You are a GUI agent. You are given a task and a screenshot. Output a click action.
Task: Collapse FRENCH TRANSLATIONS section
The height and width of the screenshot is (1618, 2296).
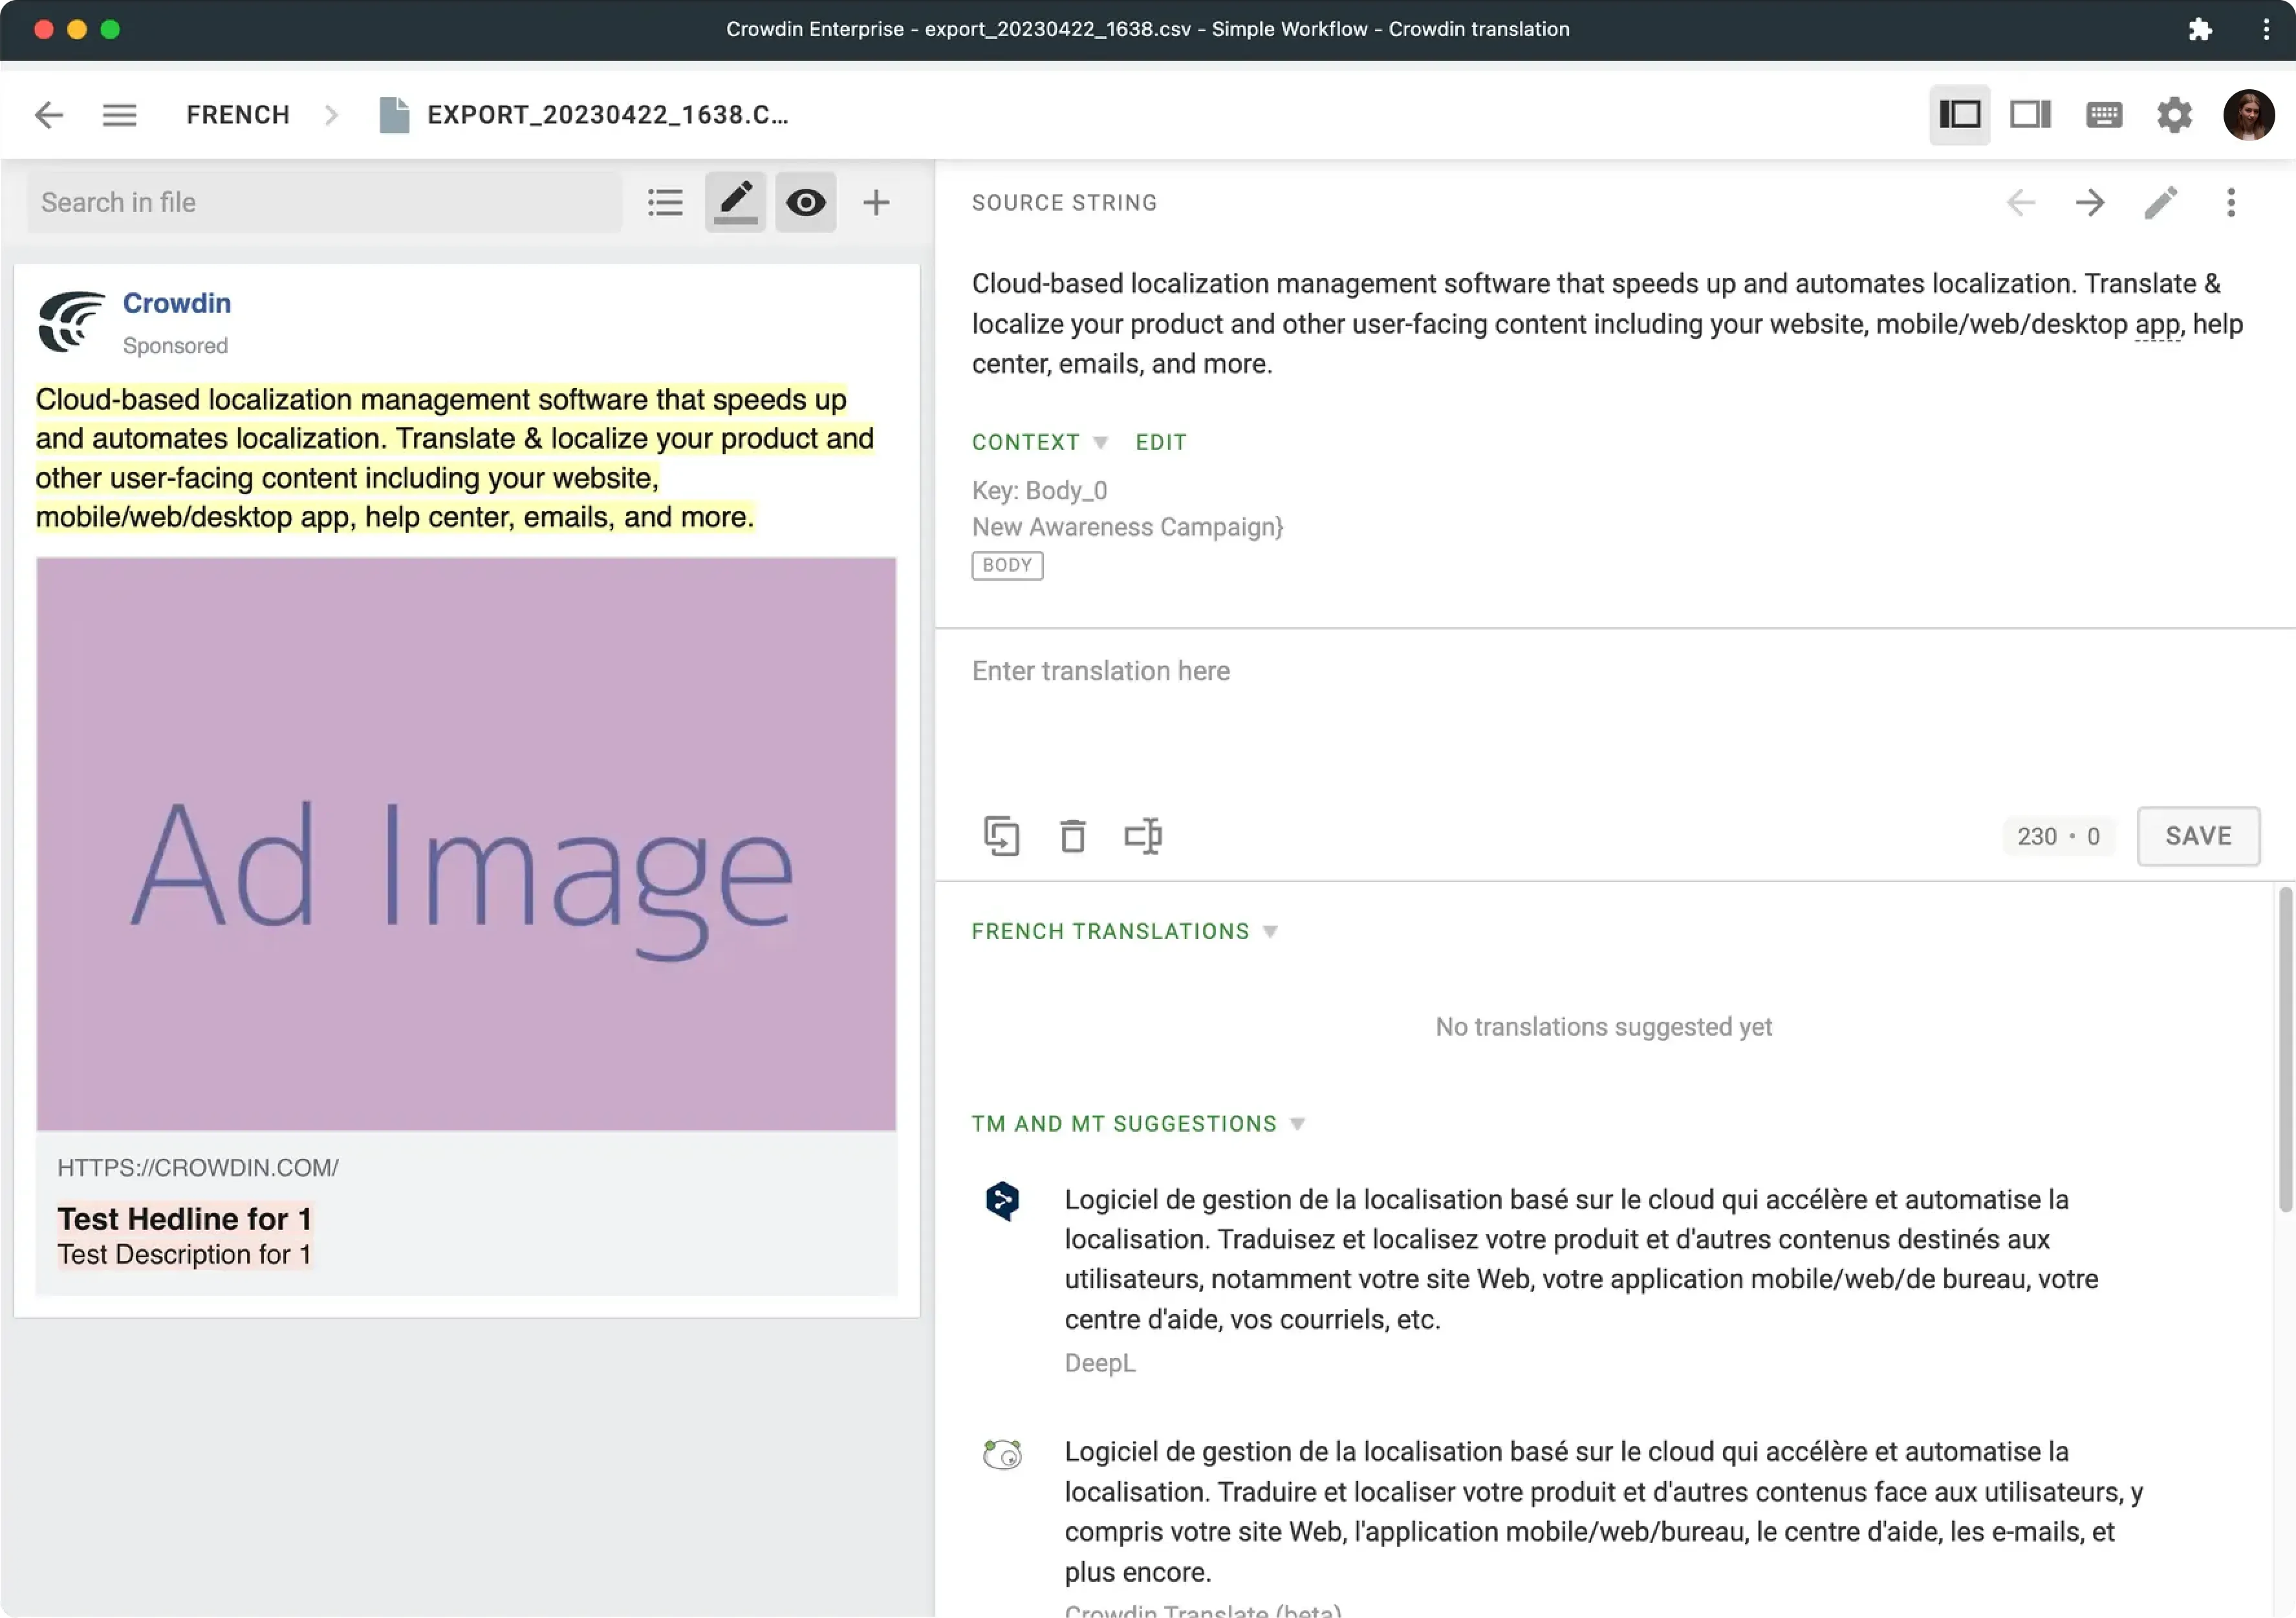(1271, 930)
